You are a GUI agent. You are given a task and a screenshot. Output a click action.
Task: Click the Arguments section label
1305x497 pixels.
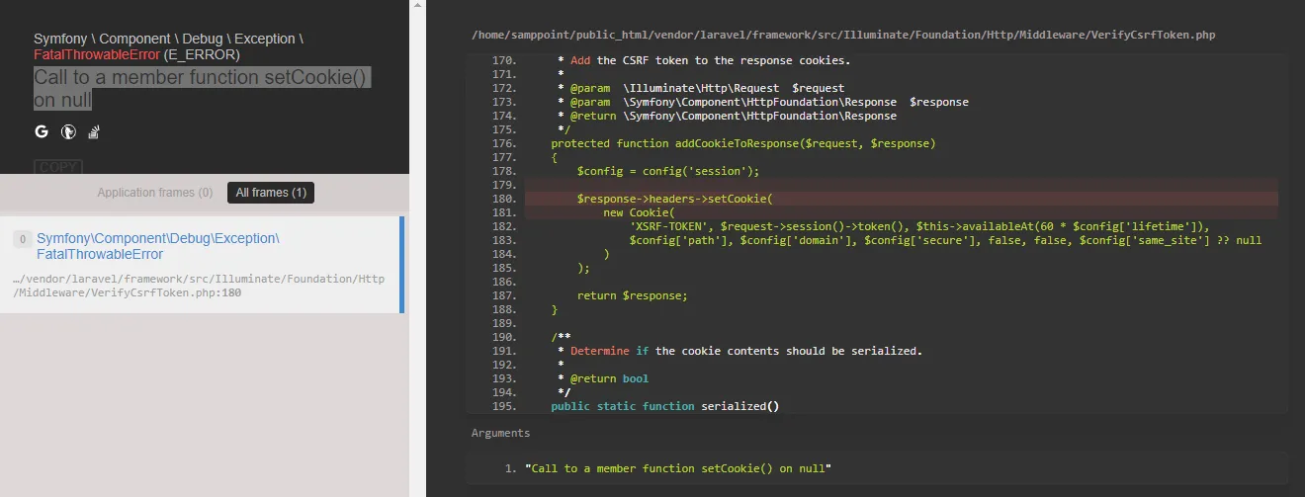[500, 433]
